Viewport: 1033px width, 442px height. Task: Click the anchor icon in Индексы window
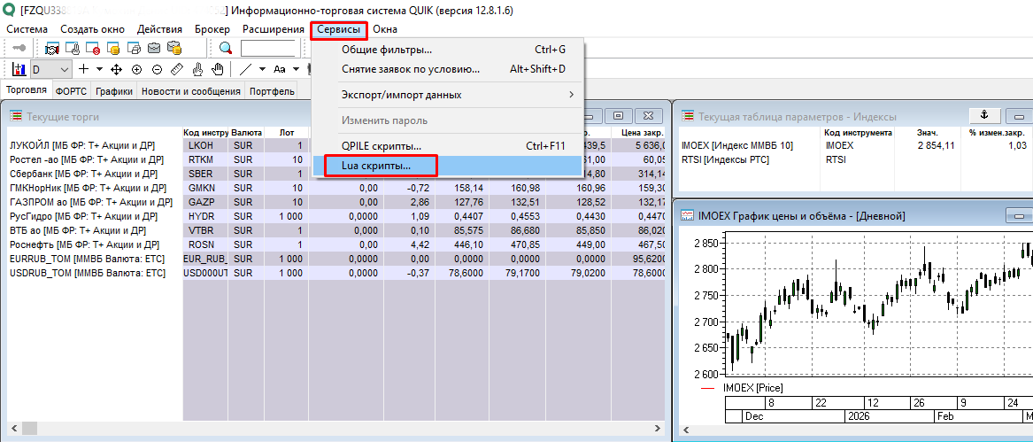point(983,115)
